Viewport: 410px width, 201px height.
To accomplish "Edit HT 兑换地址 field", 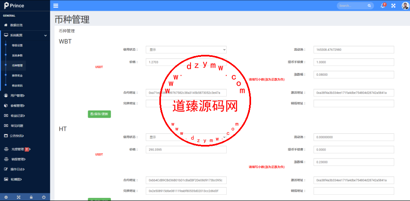I will pos(186,191).
